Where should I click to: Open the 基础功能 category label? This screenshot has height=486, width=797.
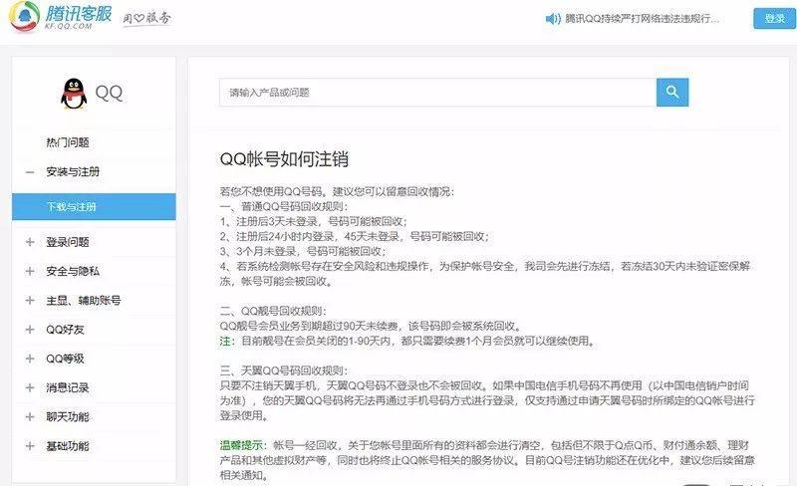click(x=68, y=446)
